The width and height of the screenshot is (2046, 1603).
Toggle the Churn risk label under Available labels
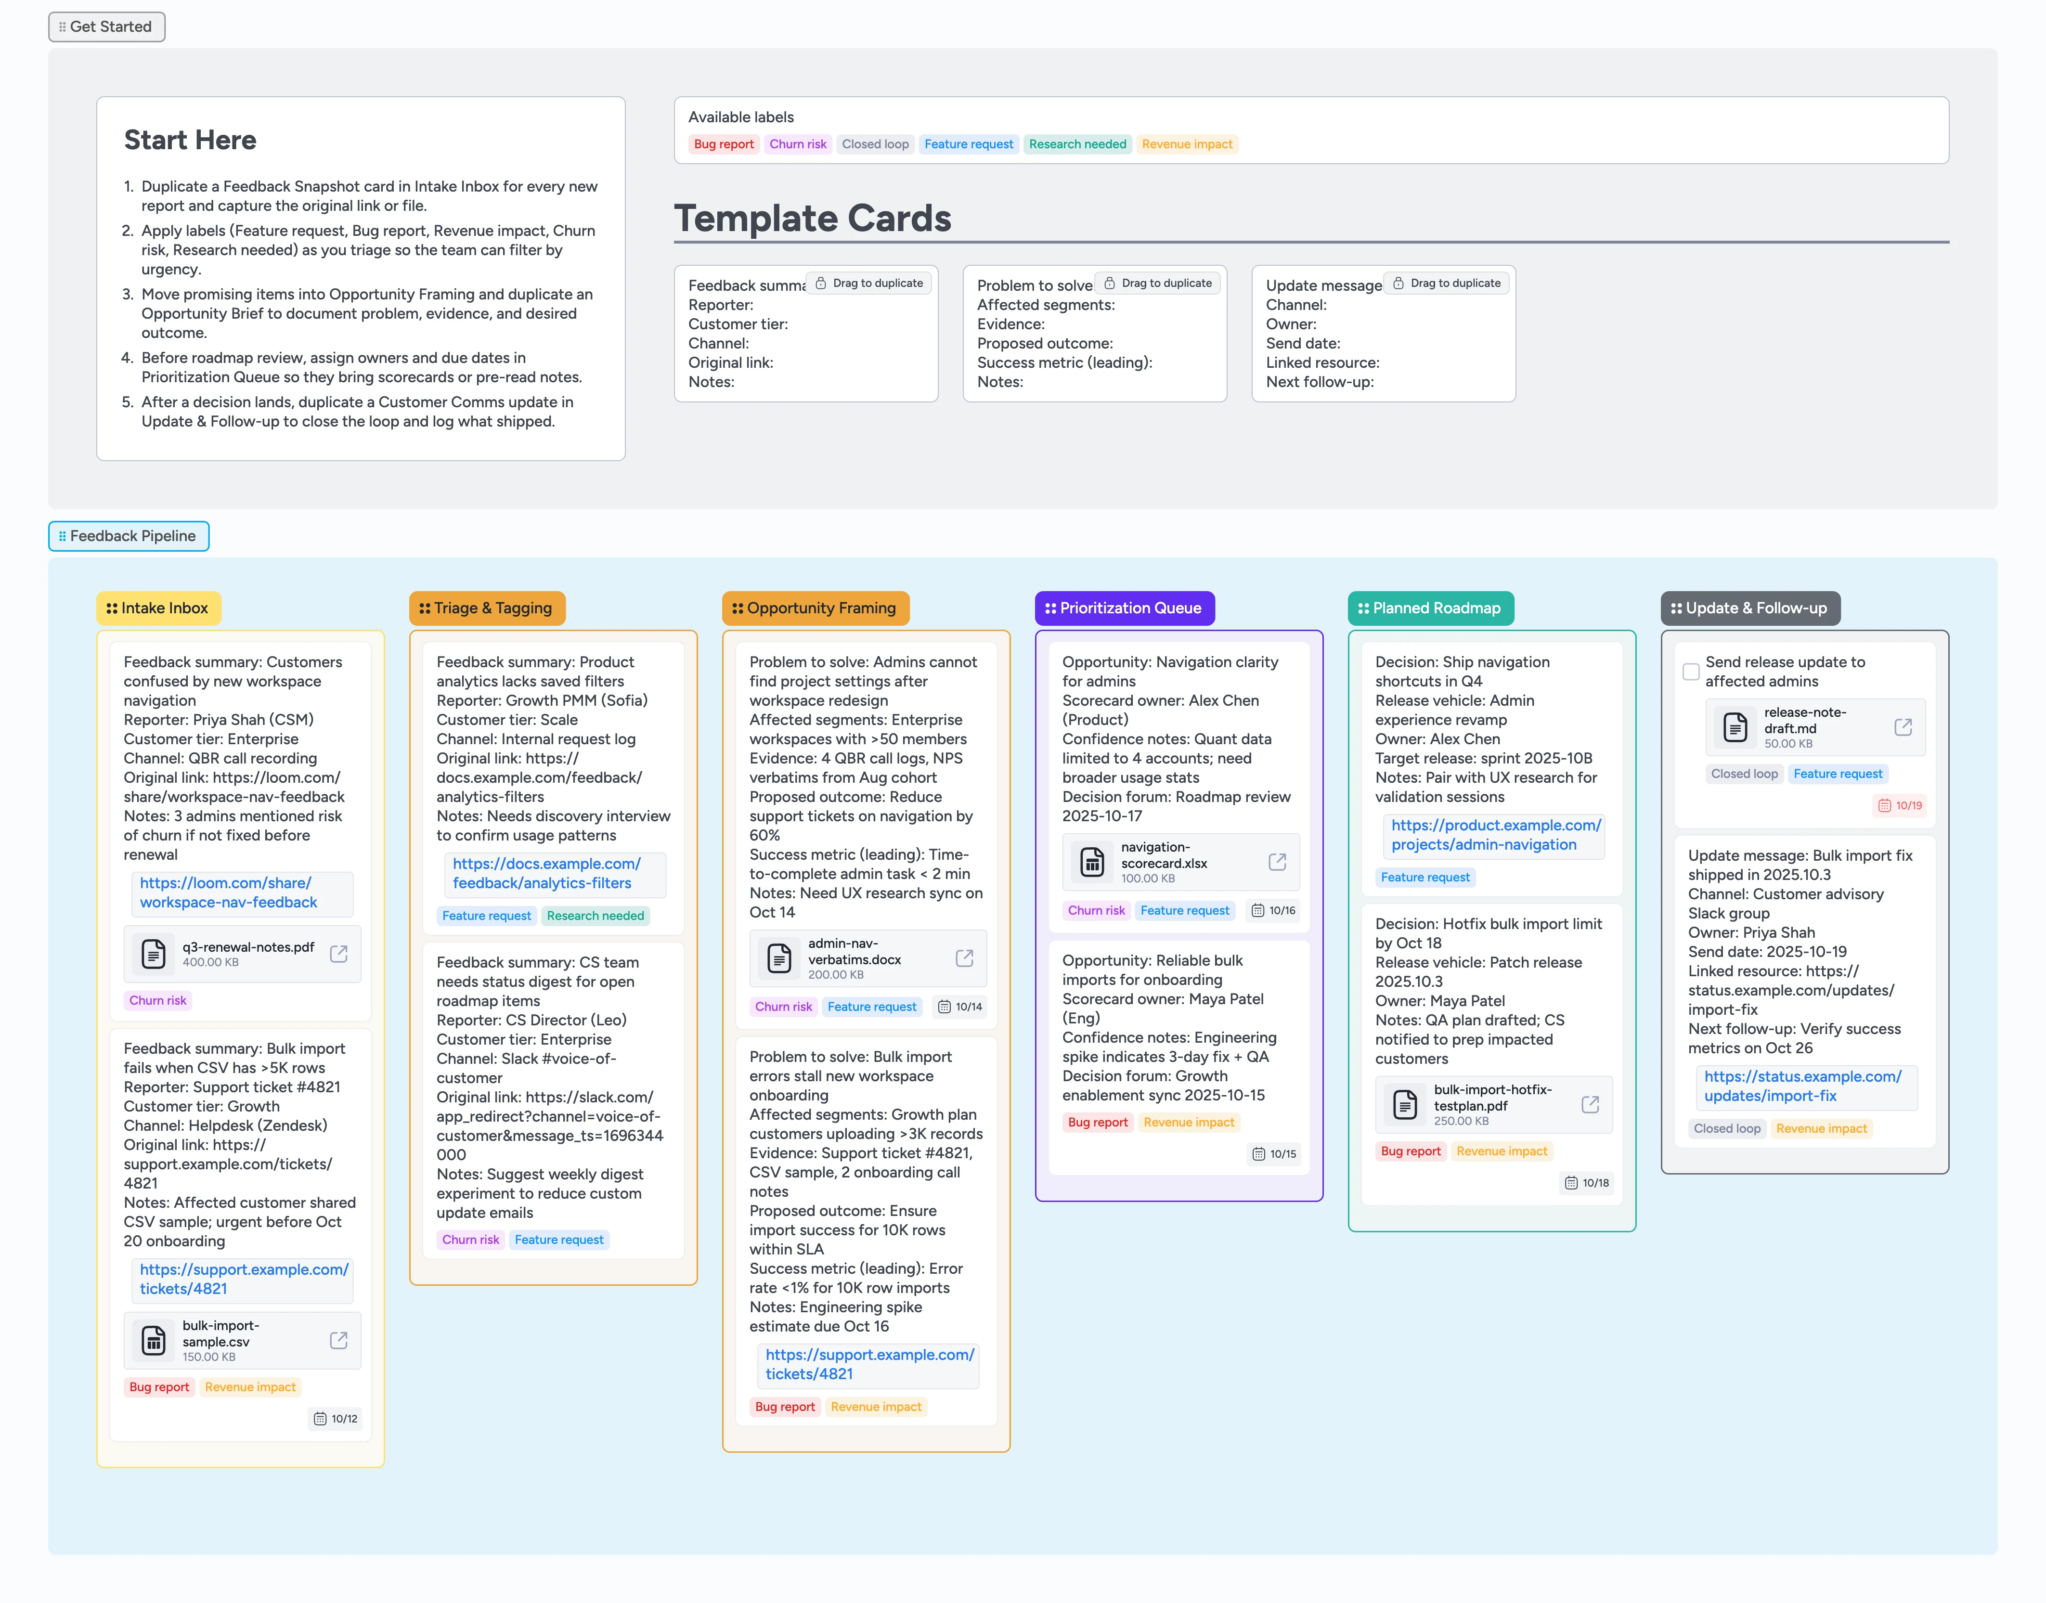point(797,143)
